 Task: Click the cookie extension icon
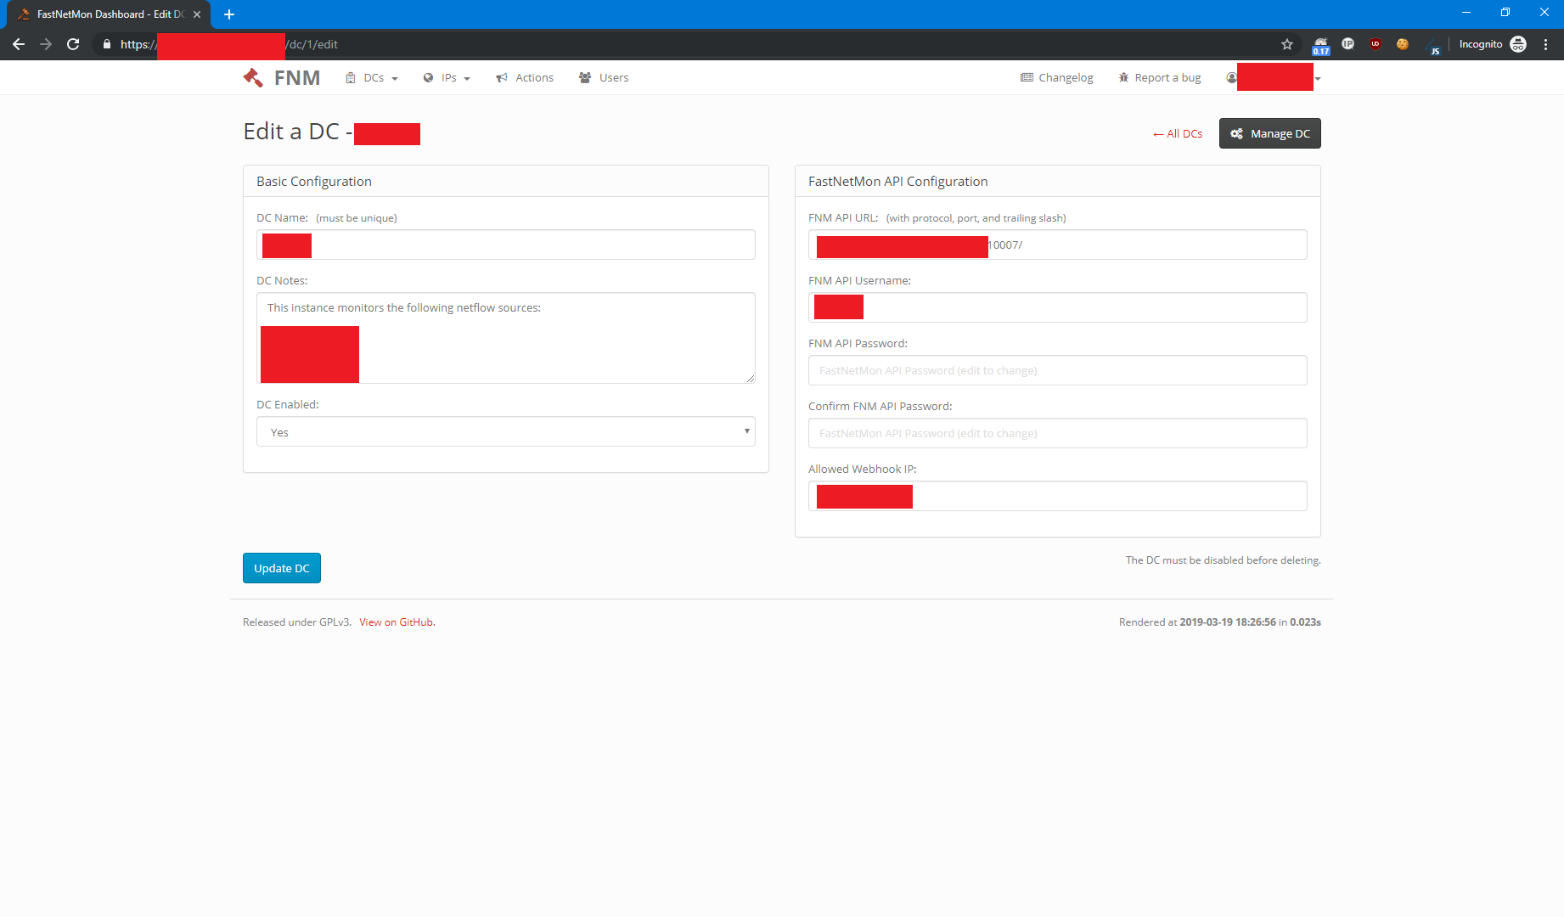coord(1403,44)
